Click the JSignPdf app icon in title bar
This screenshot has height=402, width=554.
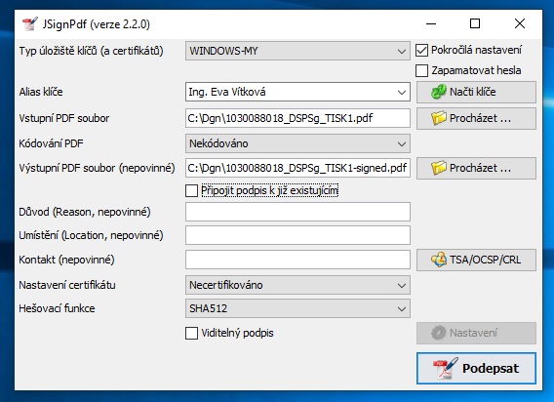click(30, 24)
